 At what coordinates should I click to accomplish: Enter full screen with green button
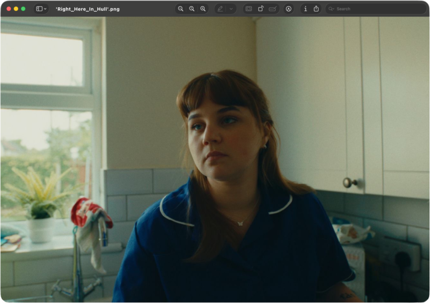[23, 9]
